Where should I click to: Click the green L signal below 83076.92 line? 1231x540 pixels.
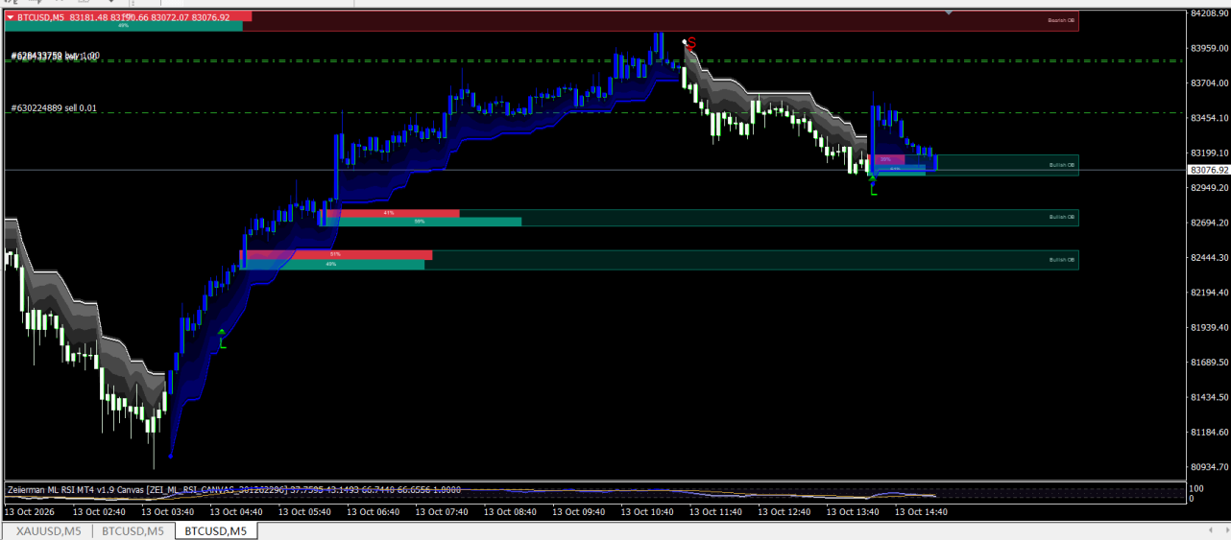point(873,189)
